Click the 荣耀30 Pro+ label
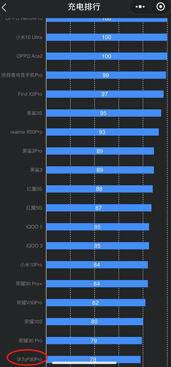This screenshot has height=367, width=171. pos(29,284)
